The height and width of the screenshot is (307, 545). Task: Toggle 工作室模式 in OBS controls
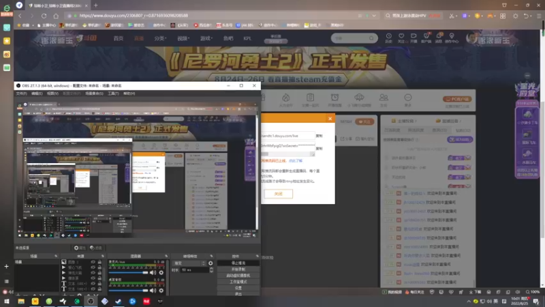click(x=238, y=282)
